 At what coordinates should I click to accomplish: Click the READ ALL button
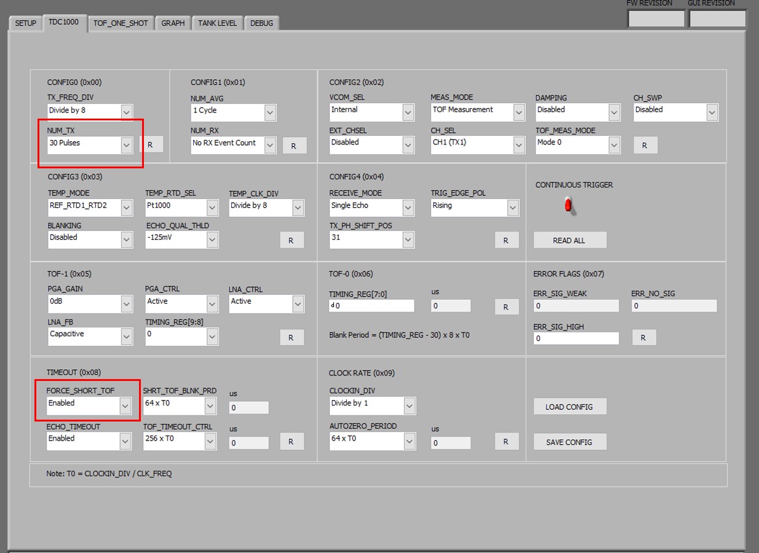570,240
